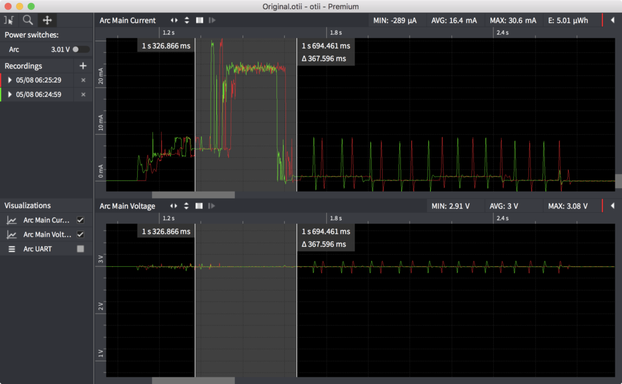Screen dimensions: 622x384
Task: Click the 1 s 694.461 ms cursor label
Action: [326, 45]
